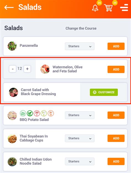The width and height of the screenshot is (131, 173).
Task: Click the green vegan leaf badge
Action: coord(30,113)
